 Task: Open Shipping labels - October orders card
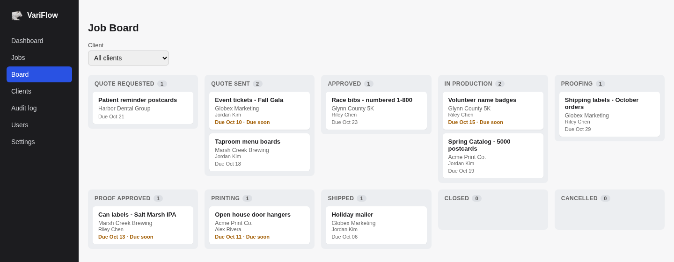click(609, 114)
